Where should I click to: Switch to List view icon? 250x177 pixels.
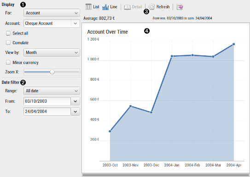click(x=88, y=7)
